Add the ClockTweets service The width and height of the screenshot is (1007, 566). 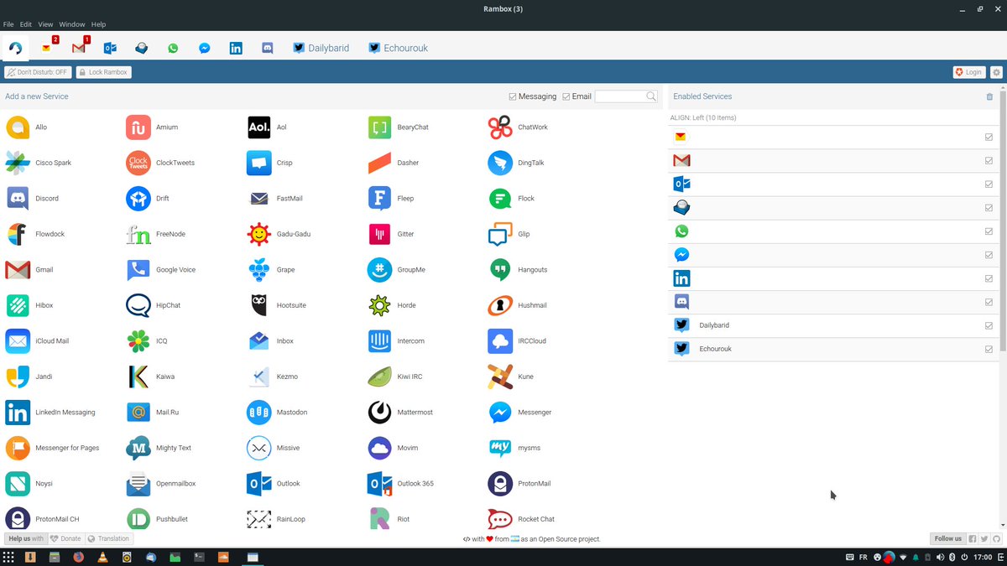click(160, 163)
